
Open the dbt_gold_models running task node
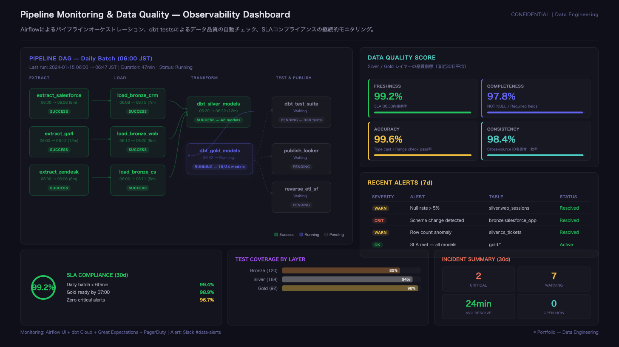[219, 159]
